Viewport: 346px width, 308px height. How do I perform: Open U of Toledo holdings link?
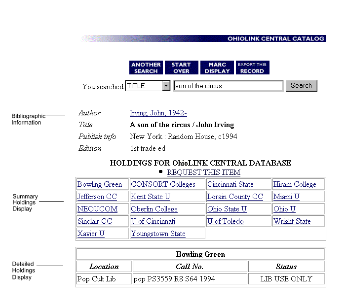click(226, 221)
